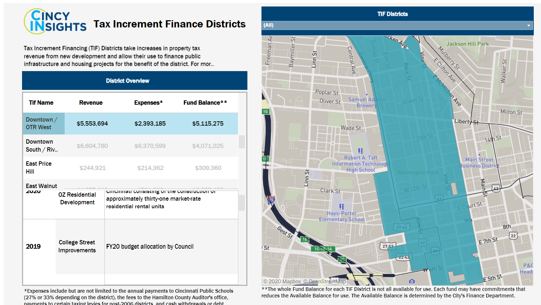
Task: Click fund balance value $309,360
Action: click(x=208, y=168)
